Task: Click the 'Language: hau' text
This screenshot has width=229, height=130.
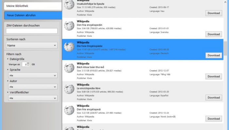Action: click(157, 11)
